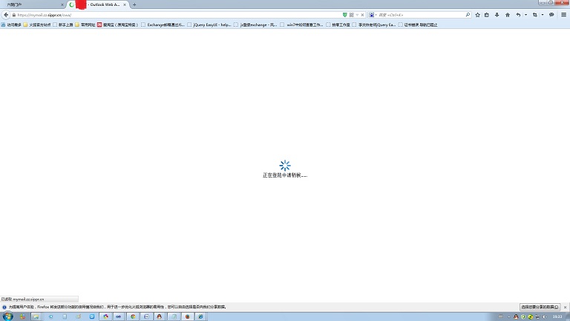
Task: Open a new tab with plus button
Action: [134, 4]
